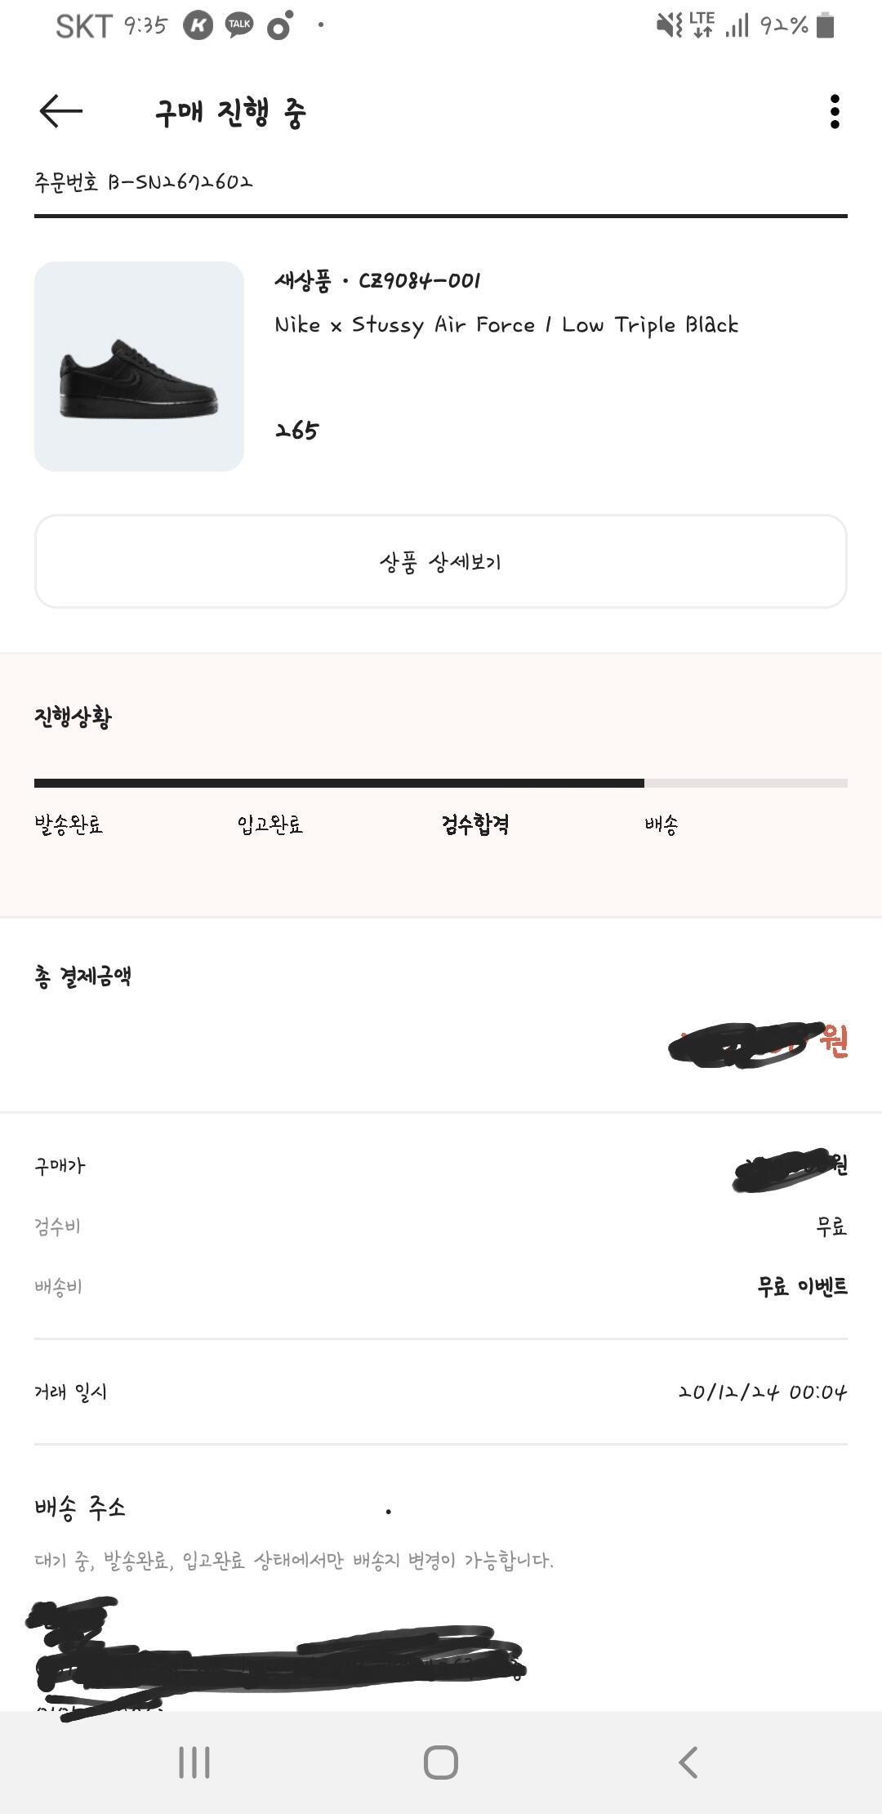Select the 배송 progress step
The height and width of the screenshot is (1814, 882).
[x=661, y=824]
